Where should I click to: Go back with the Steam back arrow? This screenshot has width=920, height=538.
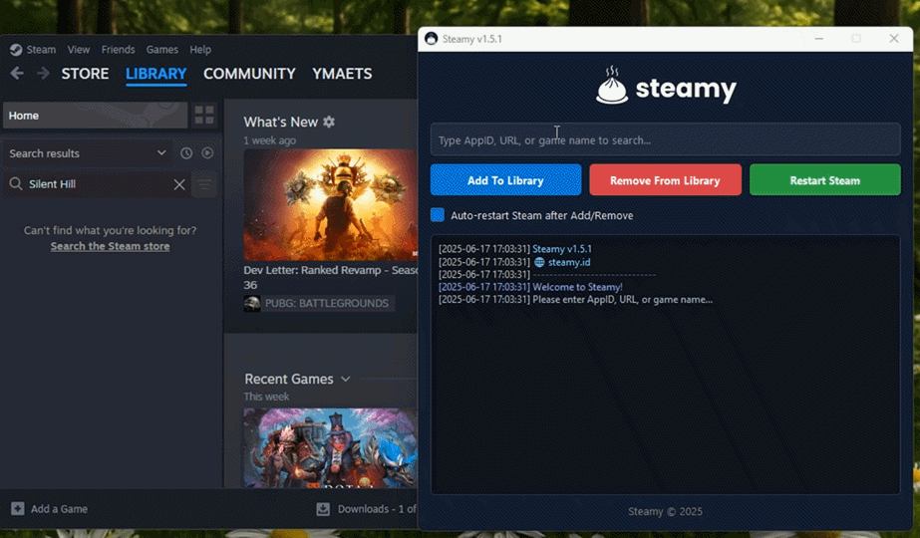[x=17, y=74]
